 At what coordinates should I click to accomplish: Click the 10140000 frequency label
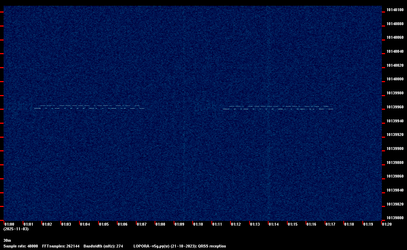point(395,79)
